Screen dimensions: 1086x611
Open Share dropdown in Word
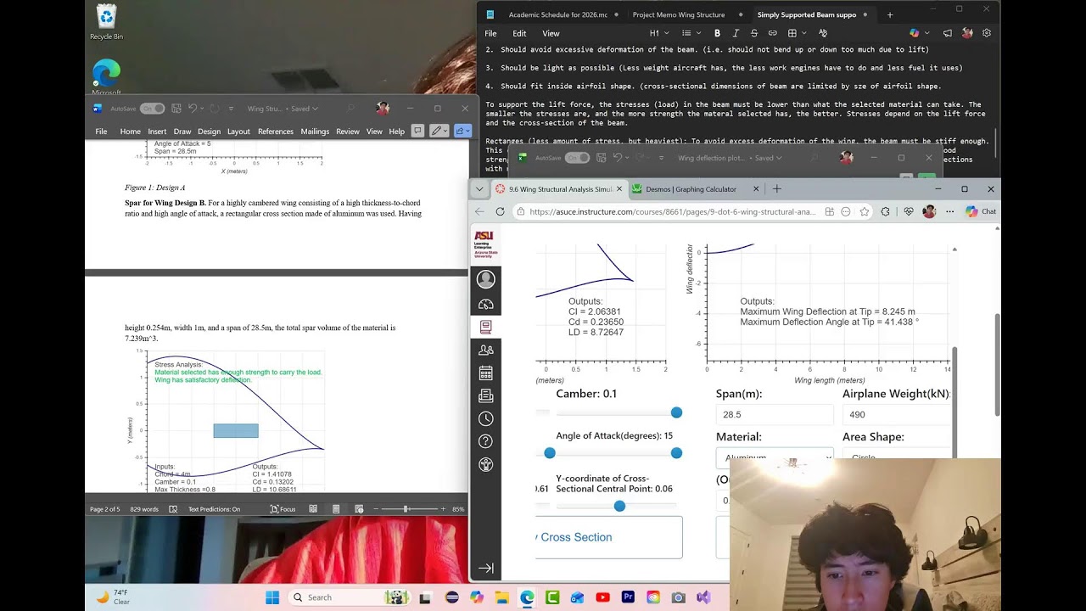click(x=462, y=131)
